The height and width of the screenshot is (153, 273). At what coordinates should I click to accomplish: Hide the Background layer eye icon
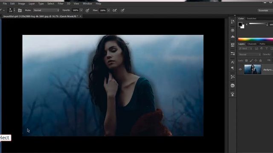click(x=240, y=69)
